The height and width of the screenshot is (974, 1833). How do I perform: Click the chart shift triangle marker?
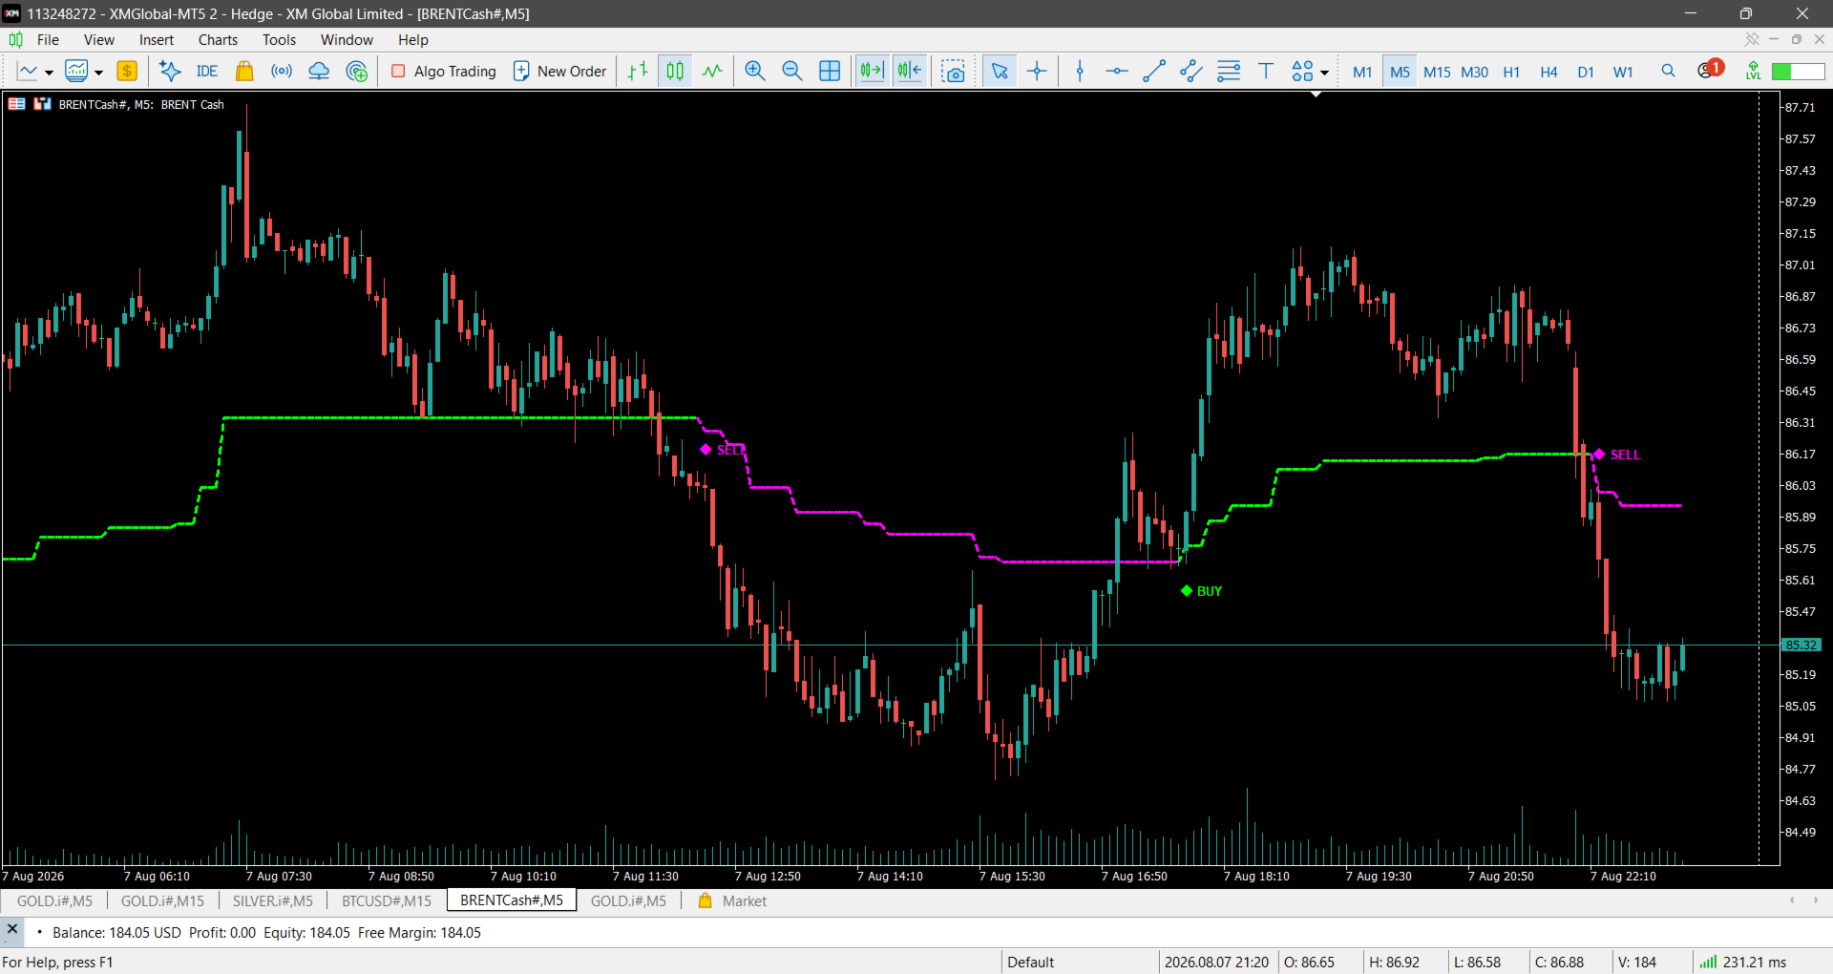tap(1316, 95)
